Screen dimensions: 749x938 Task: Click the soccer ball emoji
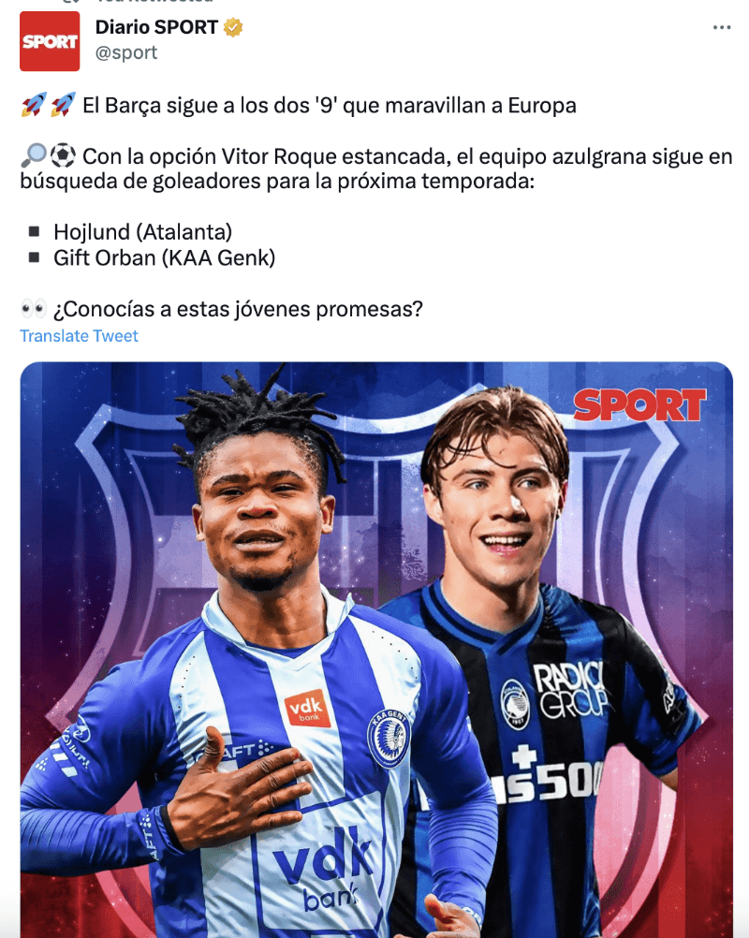tap(62, 156)
